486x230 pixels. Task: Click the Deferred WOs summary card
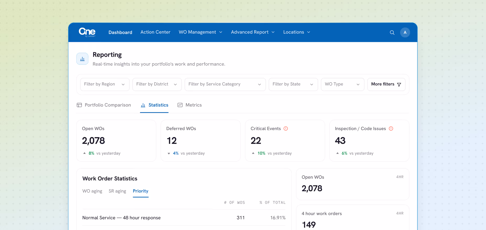pyautogui.click(x=201, y=141)
